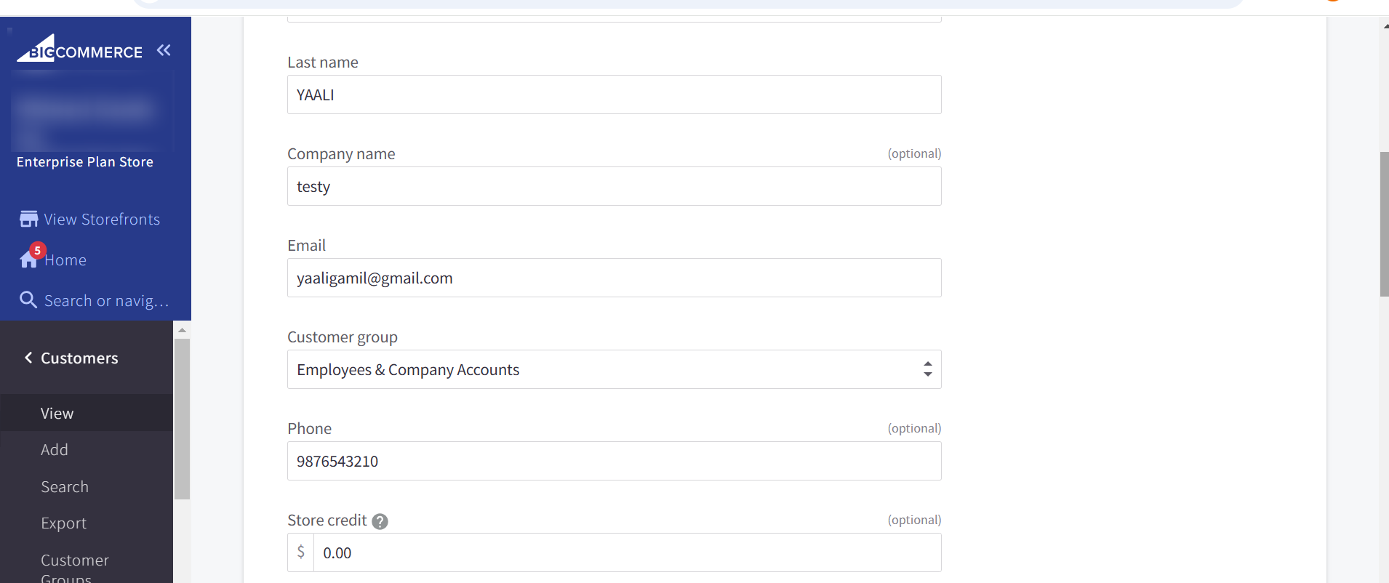1389x583 pixels.
Task: Click the search magnifier icon in sidebar
Action: (28, 299)
